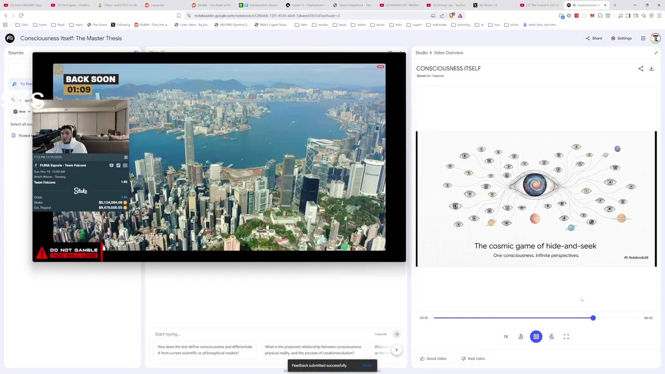Switch to Chess cedric1955 tab
The width and height of the screenshot is (665, 374).
point(119,5)
